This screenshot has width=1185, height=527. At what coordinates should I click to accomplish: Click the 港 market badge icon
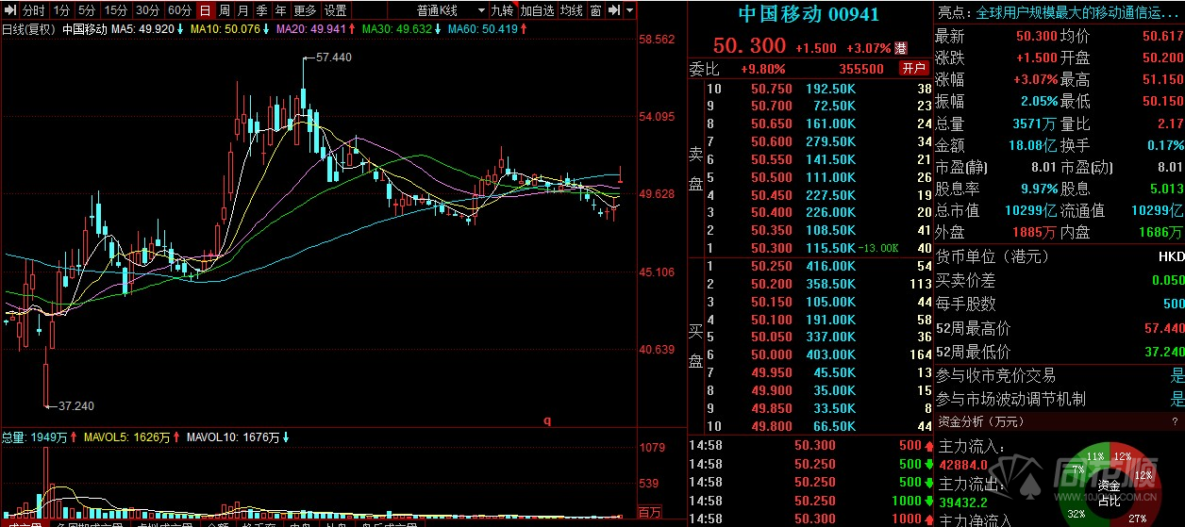(x=901, y=48)
